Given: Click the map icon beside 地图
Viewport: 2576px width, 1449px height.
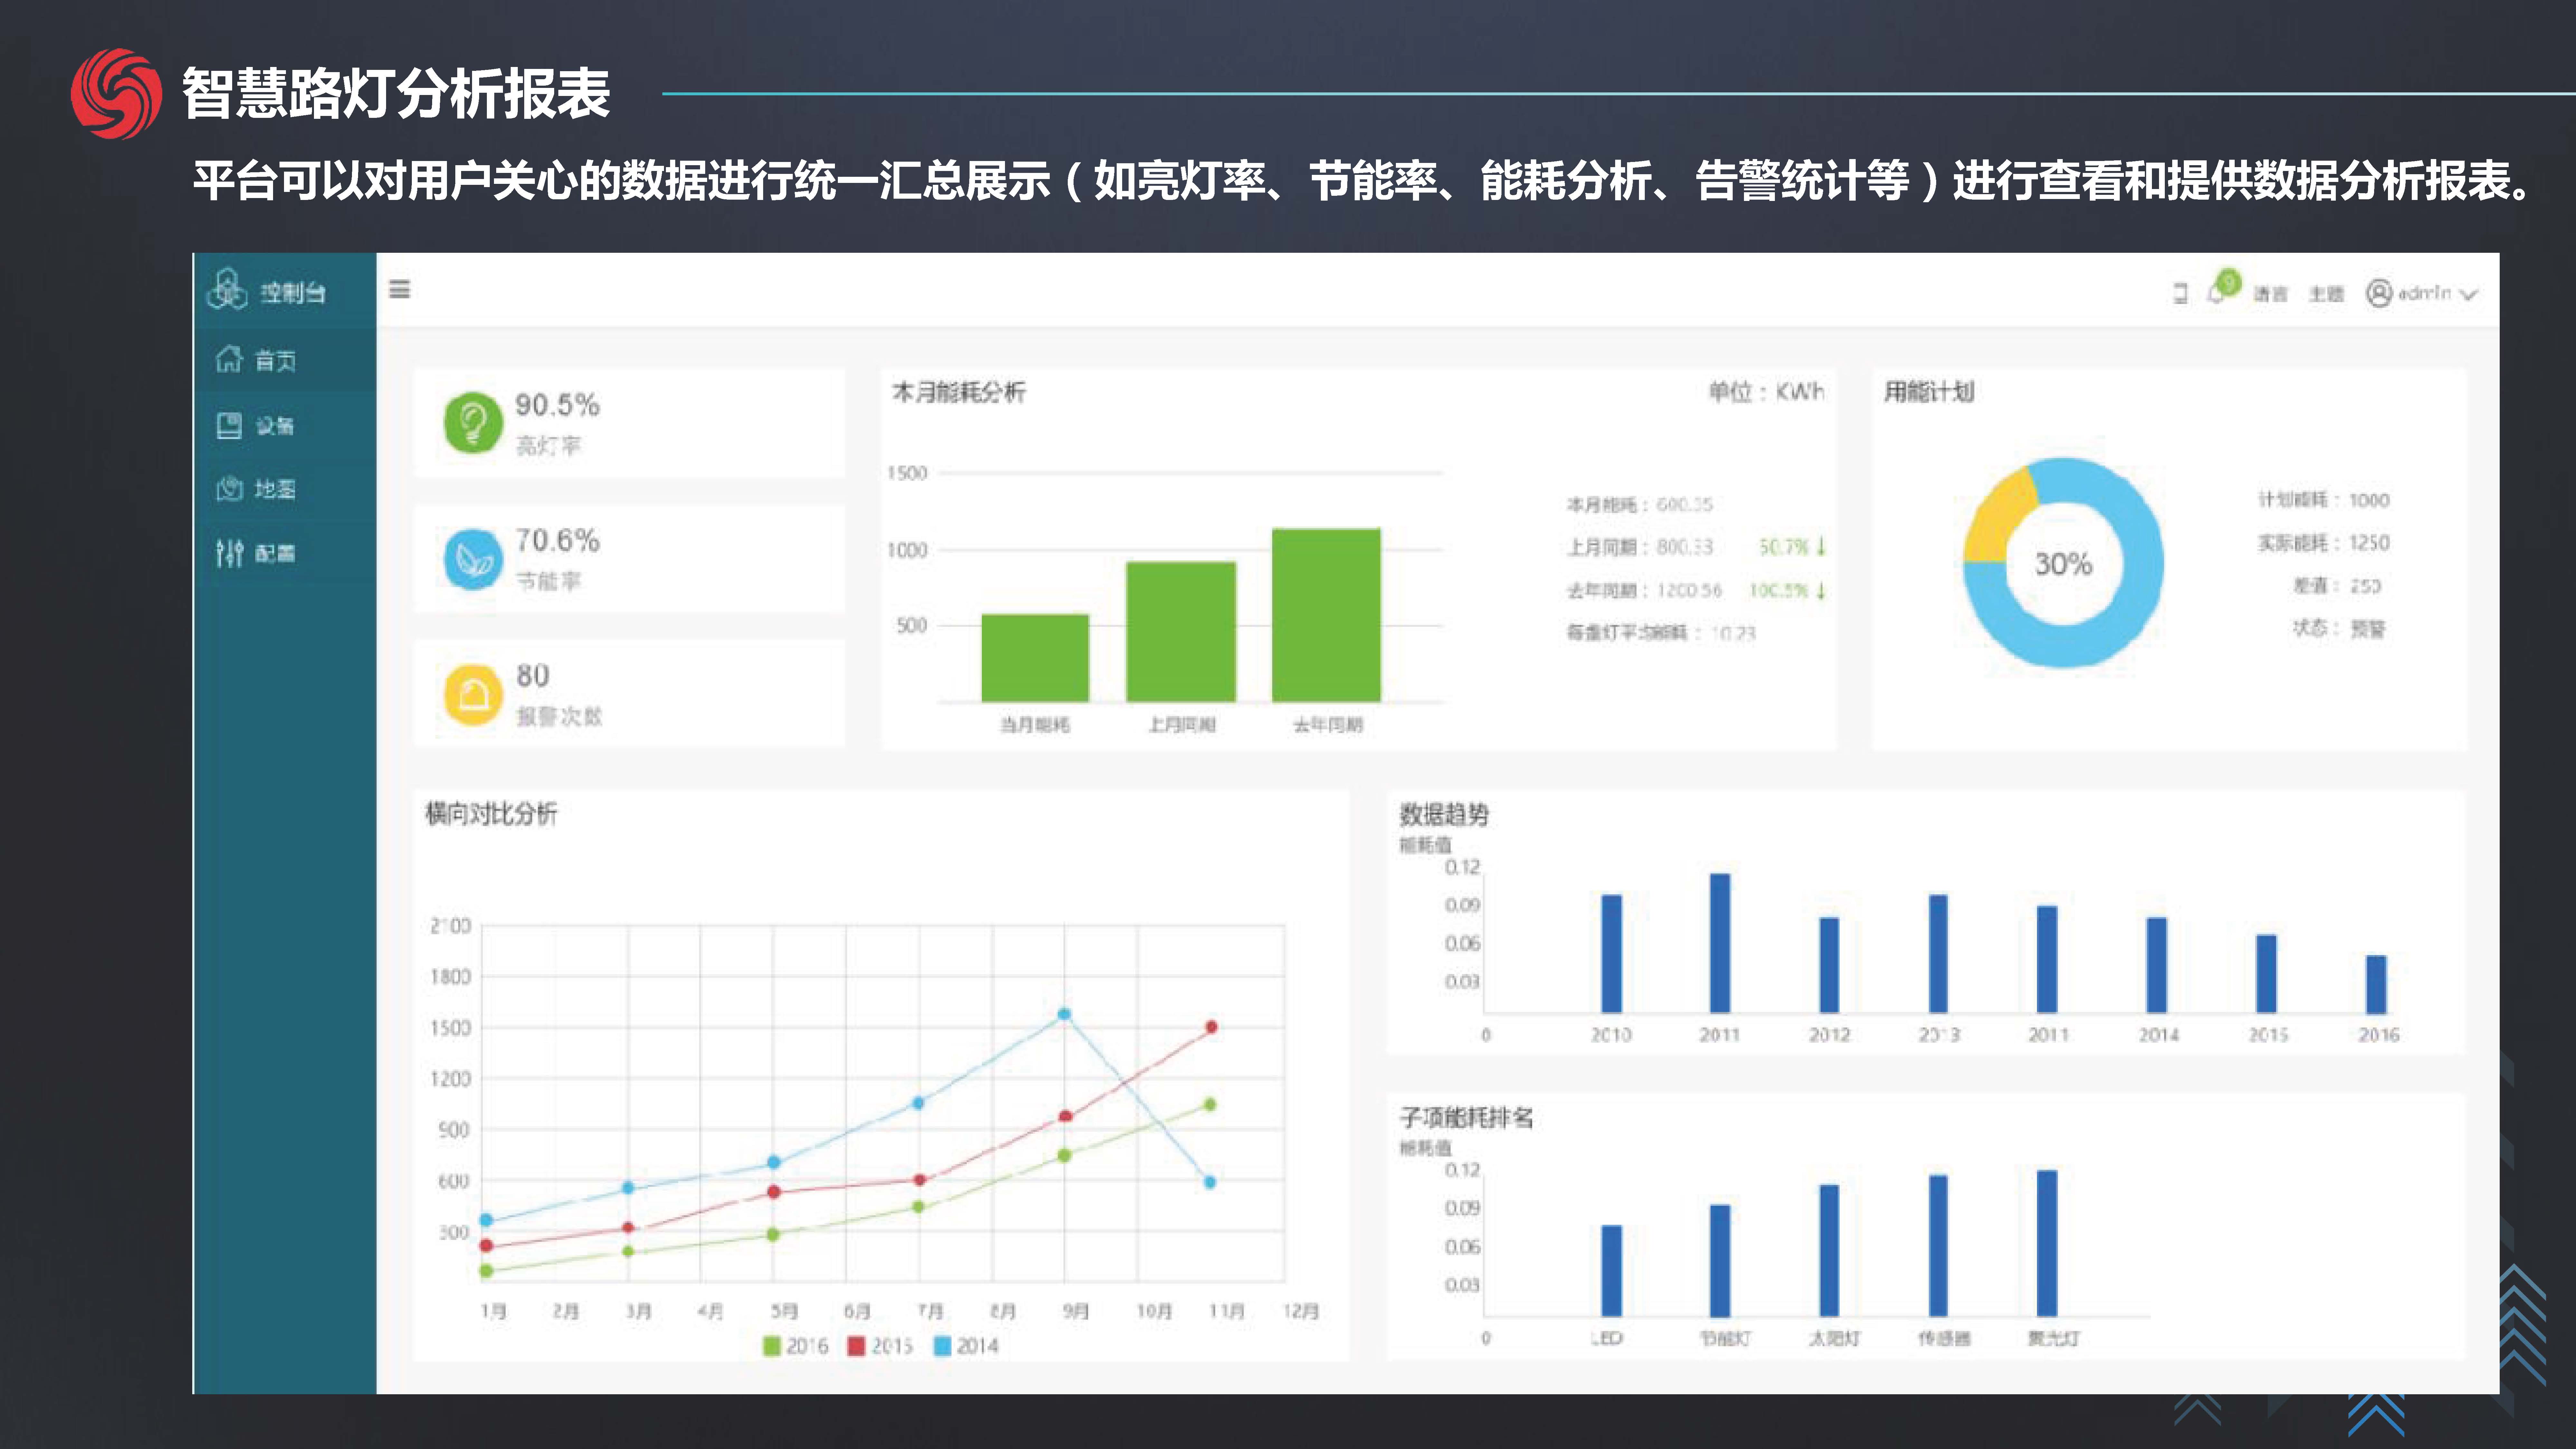Looking at the screenshot, I should pyautogui.click(x=229, y=489).
